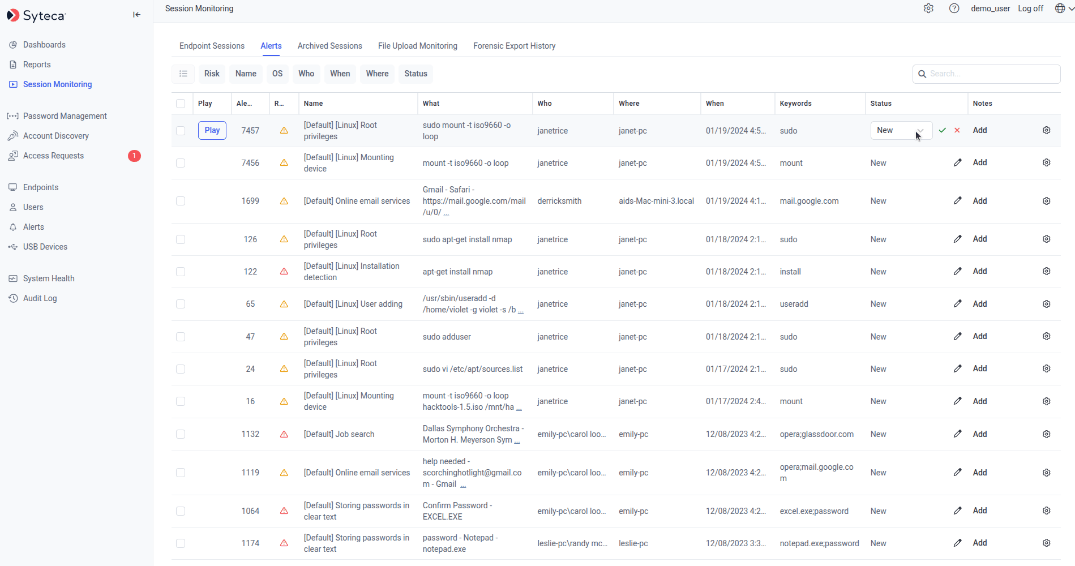Add a note to alert 1119
Viewport: 1075px width, 566px height.
[x=980, y=473]
